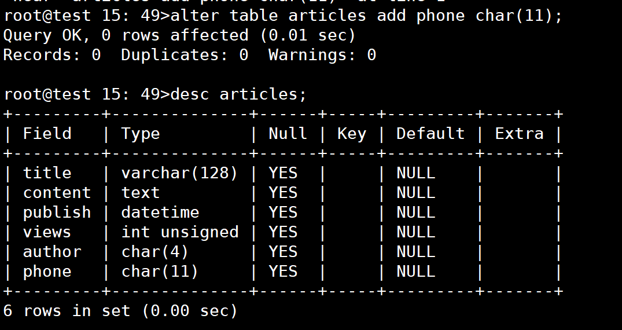Click the 'char(11)' type in phone row

click(x=160, y=272)
